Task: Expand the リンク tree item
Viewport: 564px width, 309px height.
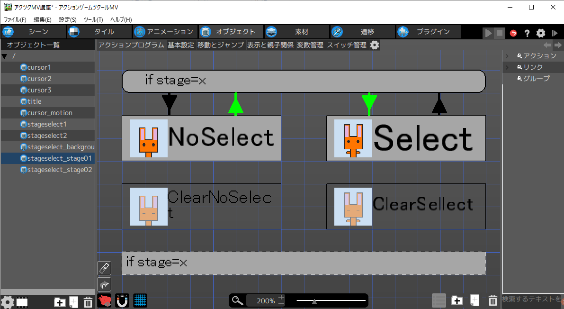Action: point(507,67)
